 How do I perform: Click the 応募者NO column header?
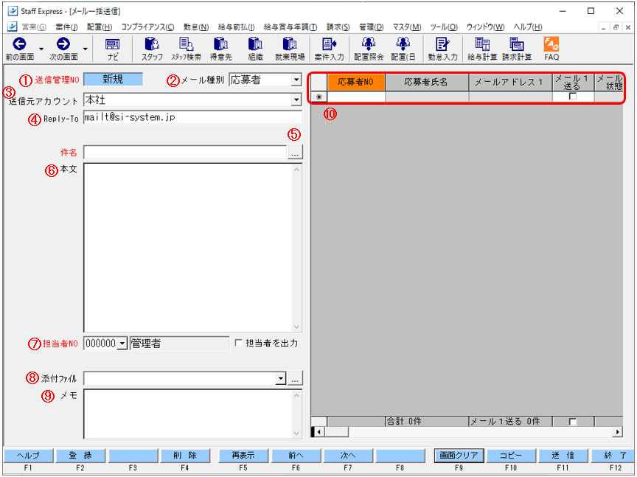(x=356, y=82)
